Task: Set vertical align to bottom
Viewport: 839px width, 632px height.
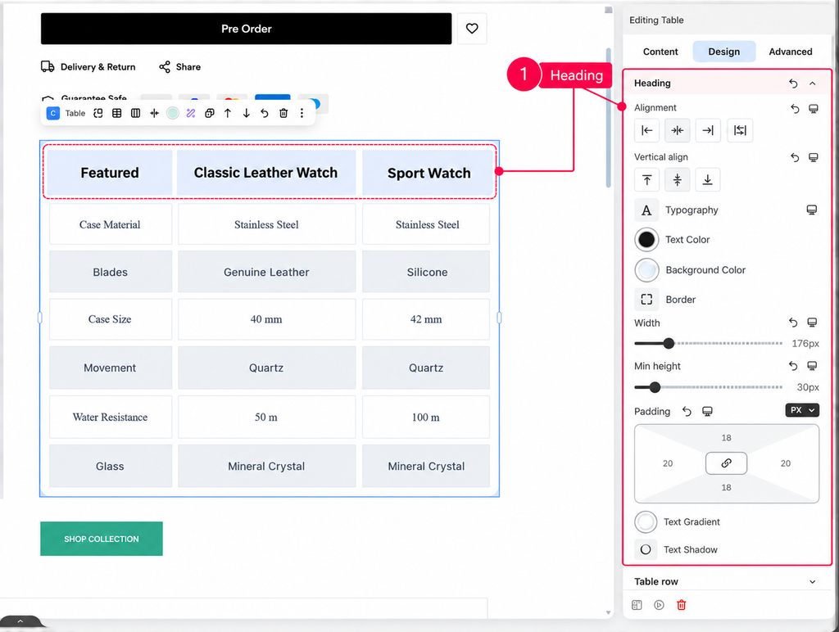Action: [707, 179]
